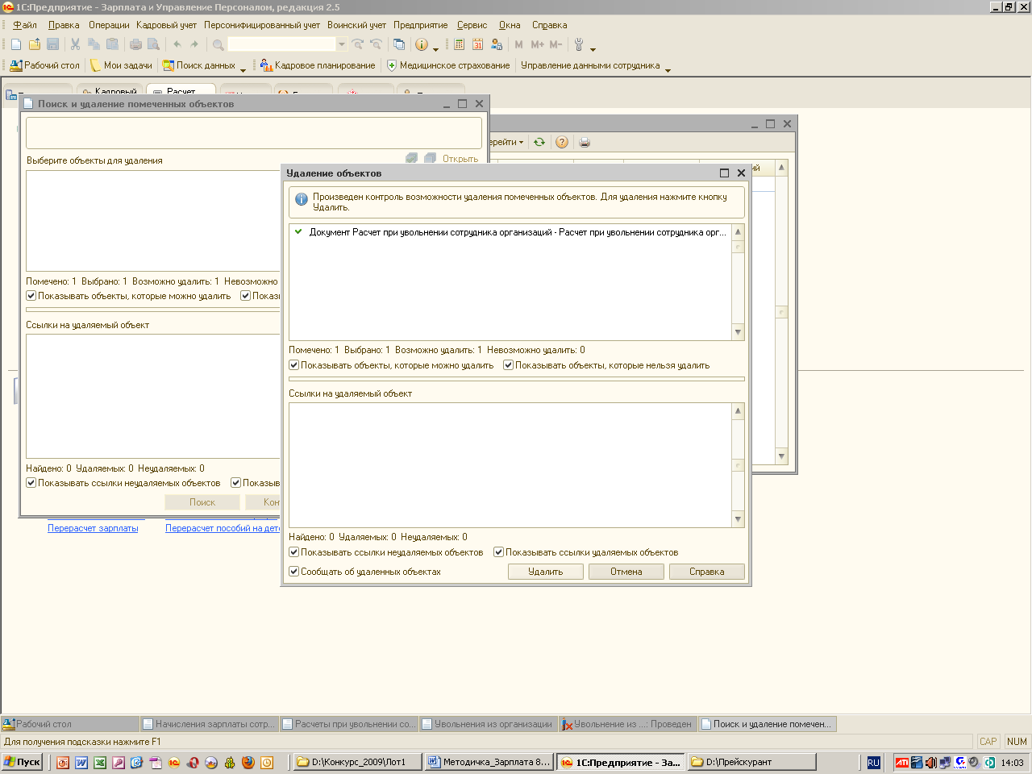Expand the Поиск данных dropdown arrow
The height and width of the screenshot is (774, 1032).
[x=243, y=69]
